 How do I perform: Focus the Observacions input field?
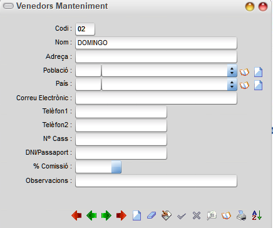156,181
